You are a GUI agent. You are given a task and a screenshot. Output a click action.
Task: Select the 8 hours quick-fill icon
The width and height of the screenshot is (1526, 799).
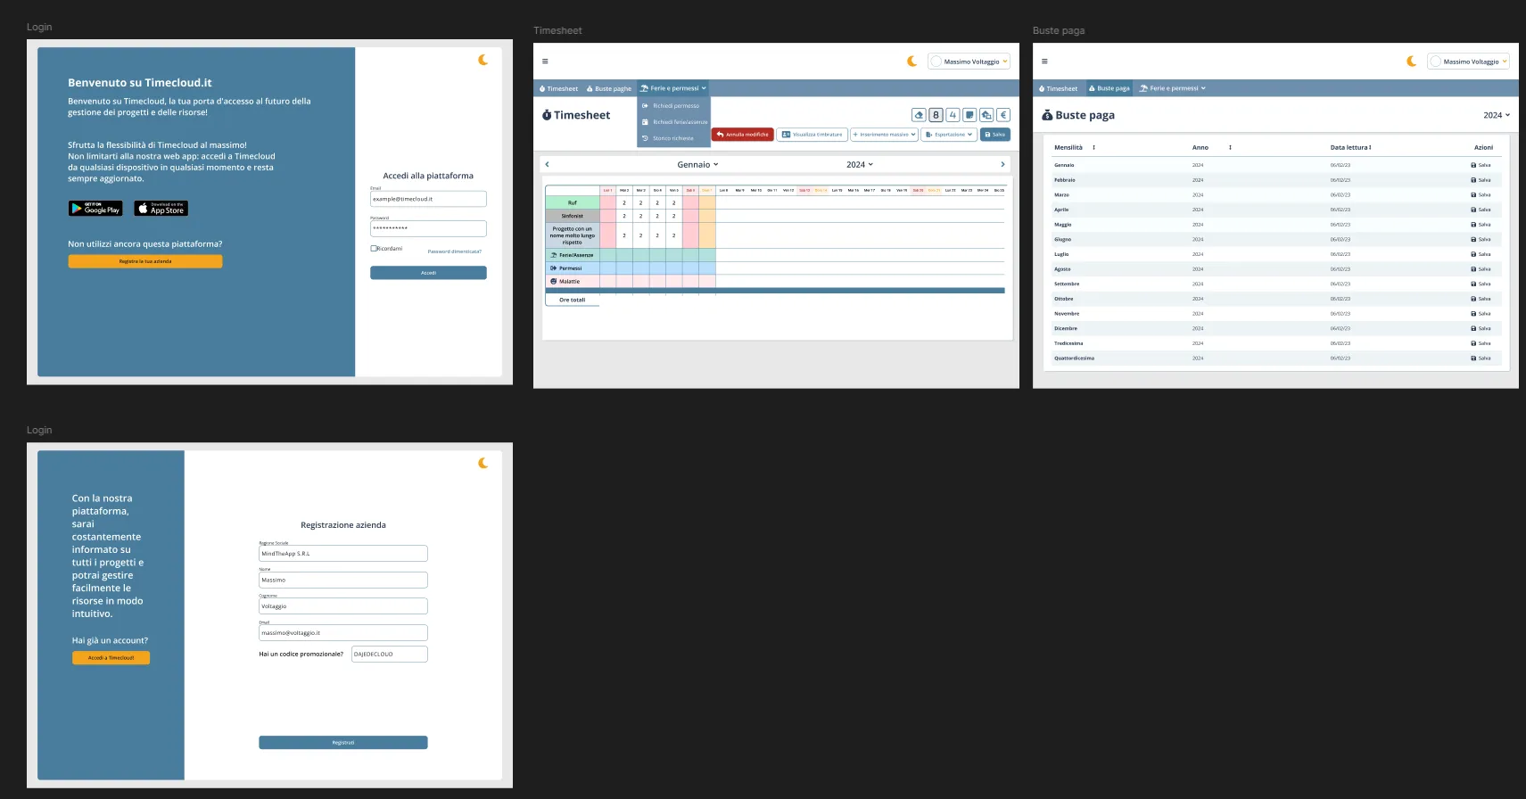(936, 115)
